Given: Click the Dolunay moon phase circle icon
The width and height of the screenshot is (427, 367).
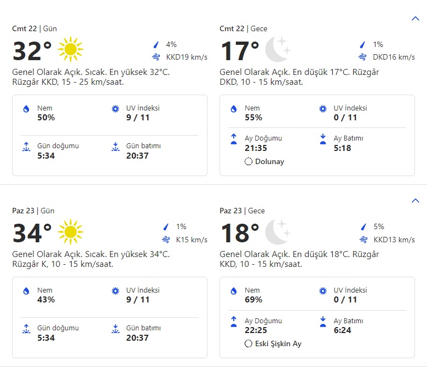Looking at the screenshot, I should click(249, 161).
